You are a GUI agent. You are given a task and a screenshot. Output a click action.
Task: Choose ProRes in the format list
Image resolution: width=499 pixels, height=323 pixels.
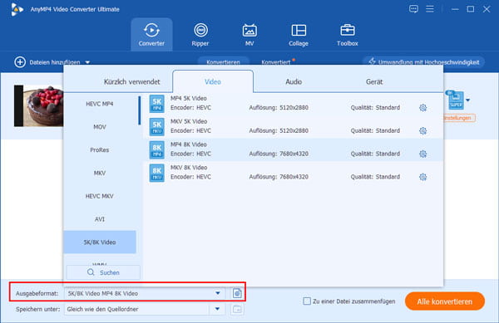tap(100, 150)
